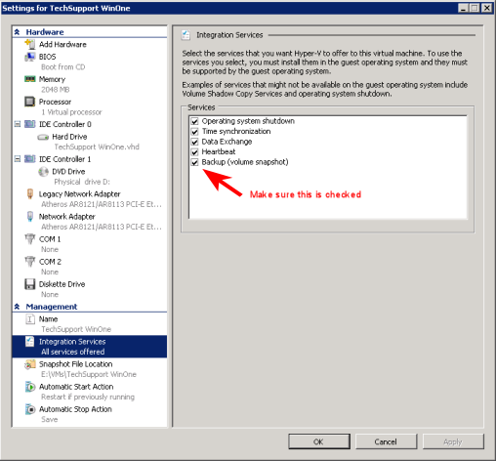This screenshot has height=461, width=496.
Task: Select the DVD Drive disc icon
Action: pyautogui.click(x=43, y=171)
